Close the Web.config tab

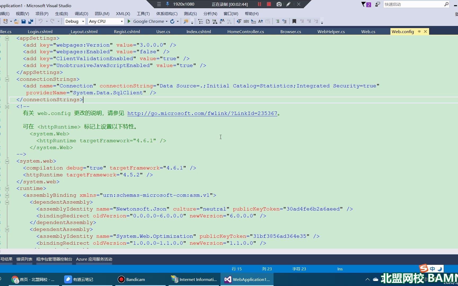(x=425, y=32)
